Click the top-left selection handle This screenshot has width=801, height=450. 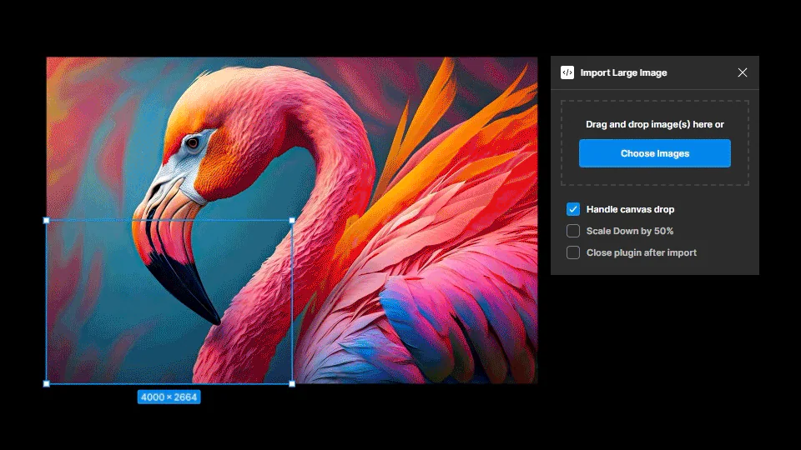pos(47,220)
